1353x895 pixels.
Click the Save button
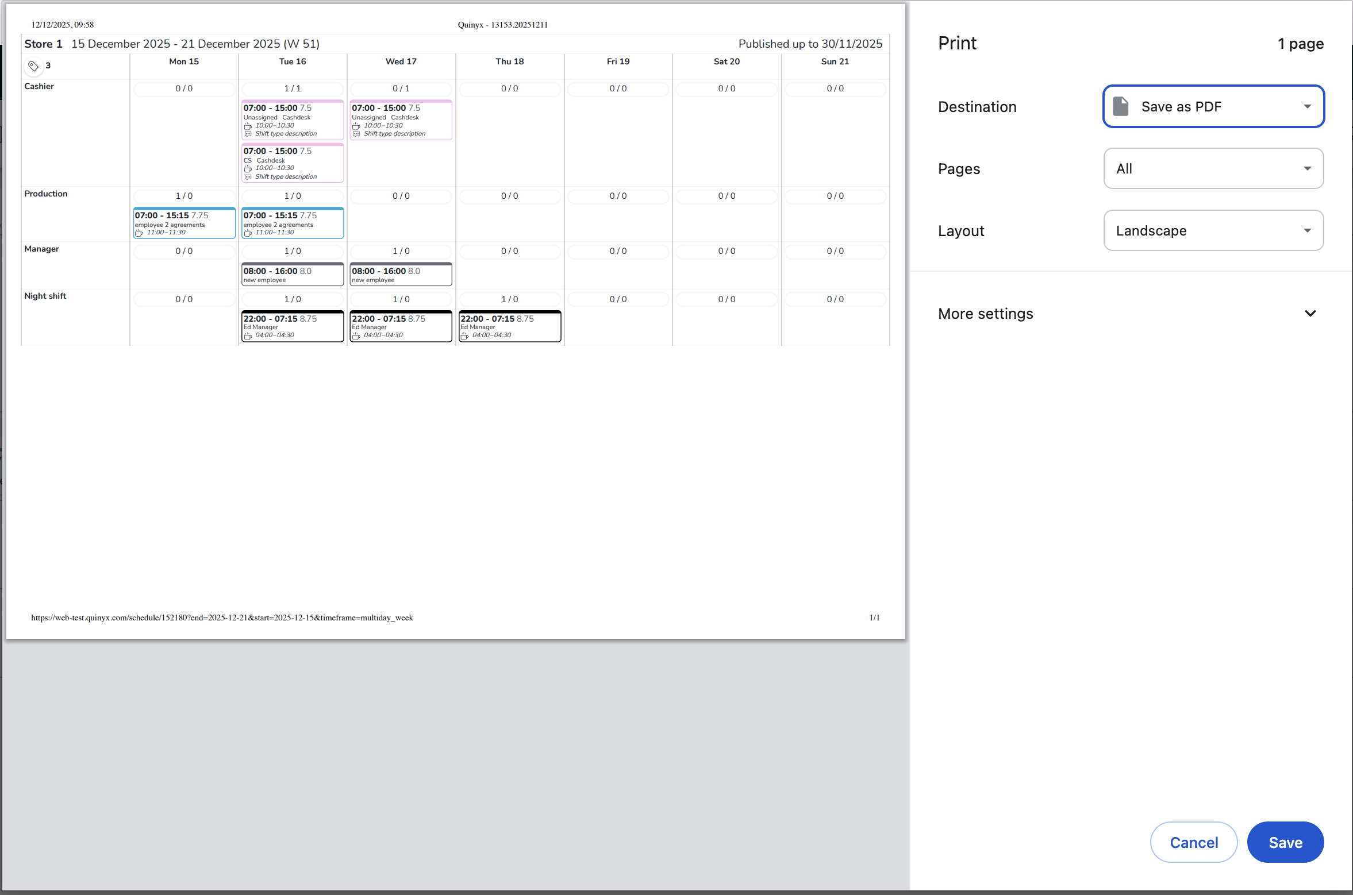[x=1285, y=842]
